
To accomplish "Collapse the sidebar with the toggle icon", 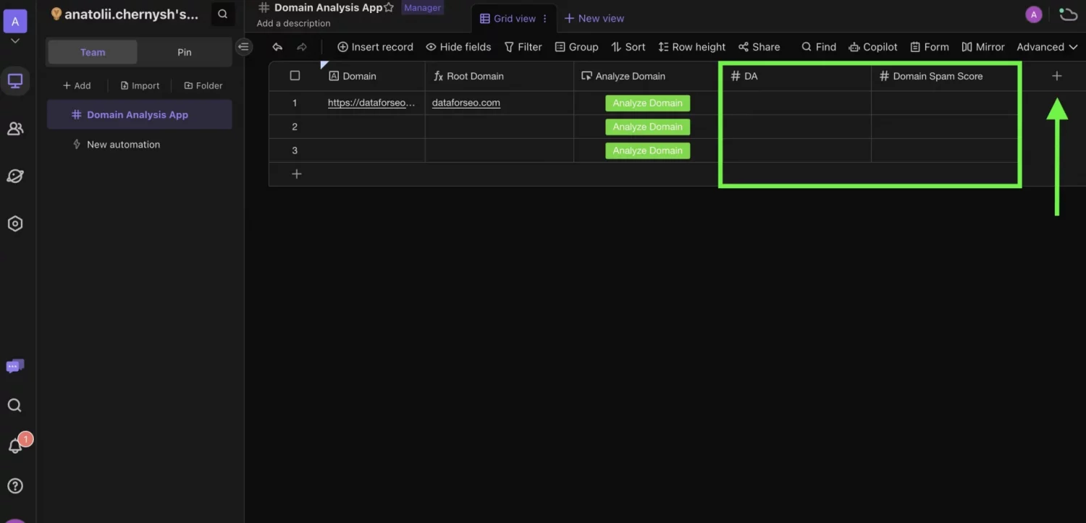I will point(244,47).
